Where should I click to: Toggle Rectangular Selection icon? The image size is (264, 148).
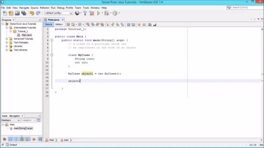[x=107, y=25]
